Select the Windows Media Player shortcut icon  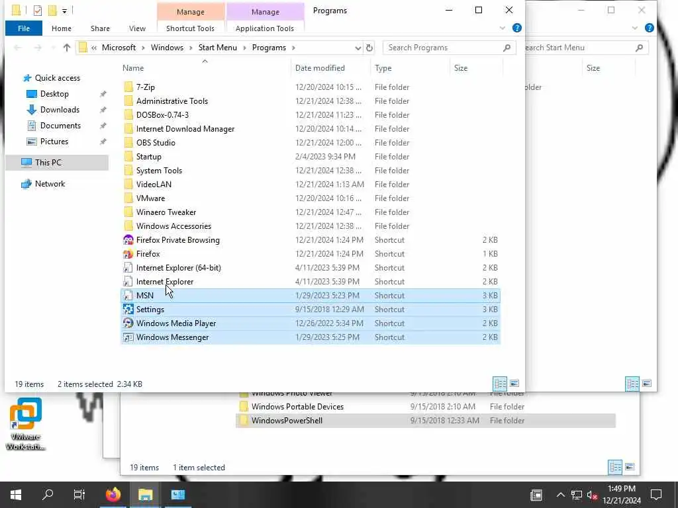pyautogui.click(x=128, y=323)
